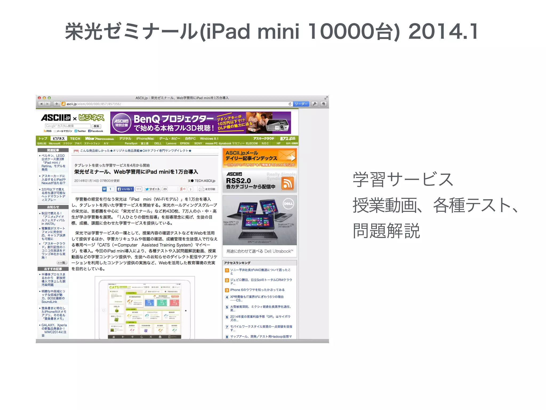Open ranking item 6 2014年度の営業利益予想
This screenshot has height=410, width=546.
(260, 318)
